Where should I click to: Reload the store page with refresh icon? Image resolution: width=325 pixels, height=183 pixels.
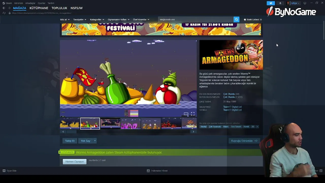click(x=4, y=13)
